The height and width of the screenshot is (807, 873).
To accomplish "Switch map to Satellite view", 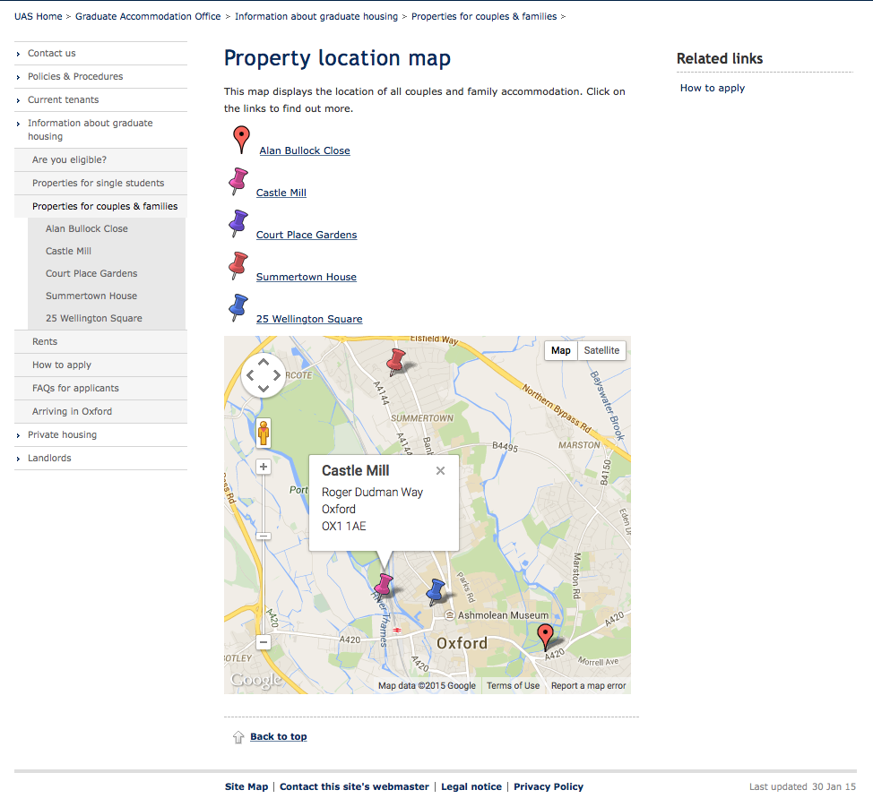I will pyautogui.click(x=601, y=350).
